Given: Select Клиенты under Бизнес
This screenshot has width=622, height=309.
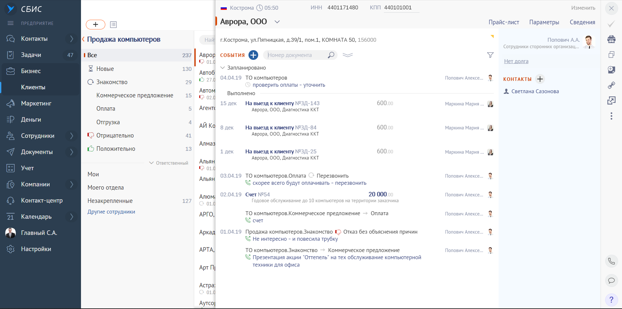Looking at the screenshot, I should tap(33, 87).
